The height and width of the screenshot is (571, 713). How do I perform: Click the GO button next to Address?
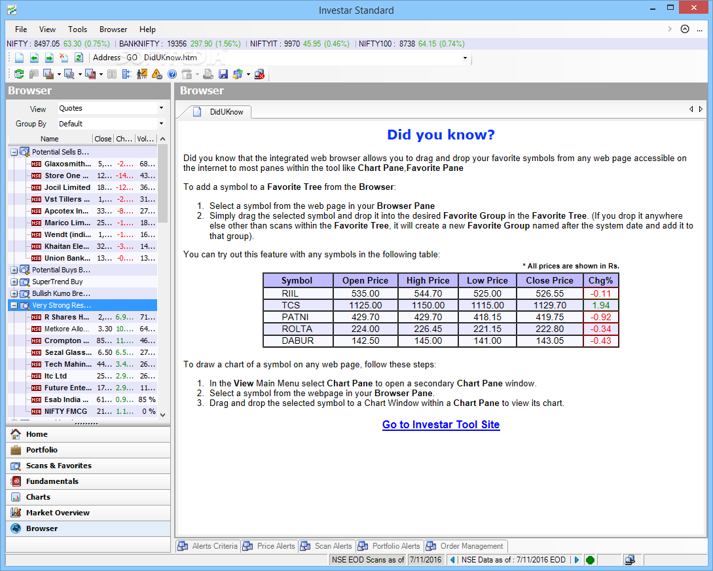coord(132,58)
